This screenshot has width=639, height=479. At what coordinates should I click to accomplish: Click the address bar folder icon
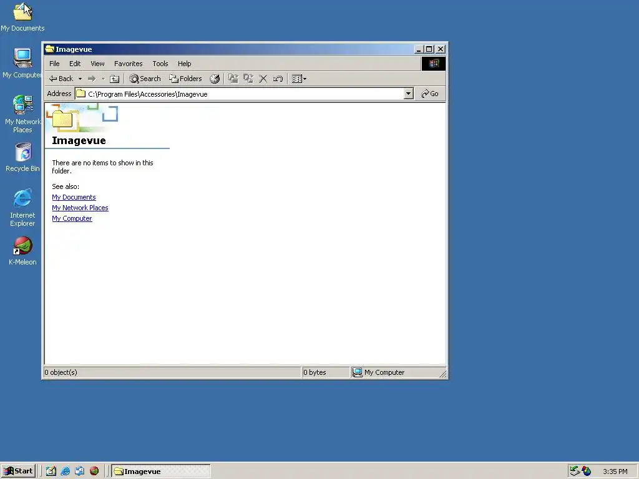click(81, 94)
